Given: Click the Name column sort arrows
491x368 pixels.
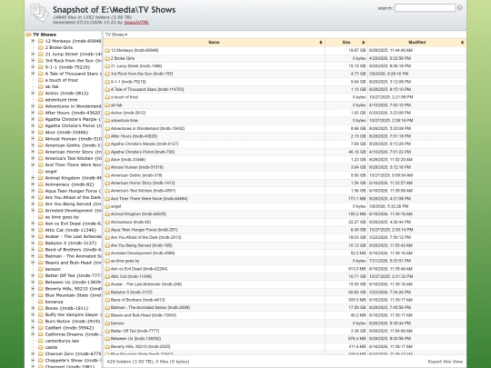Looking at the screenshot, I should point(321,42).
